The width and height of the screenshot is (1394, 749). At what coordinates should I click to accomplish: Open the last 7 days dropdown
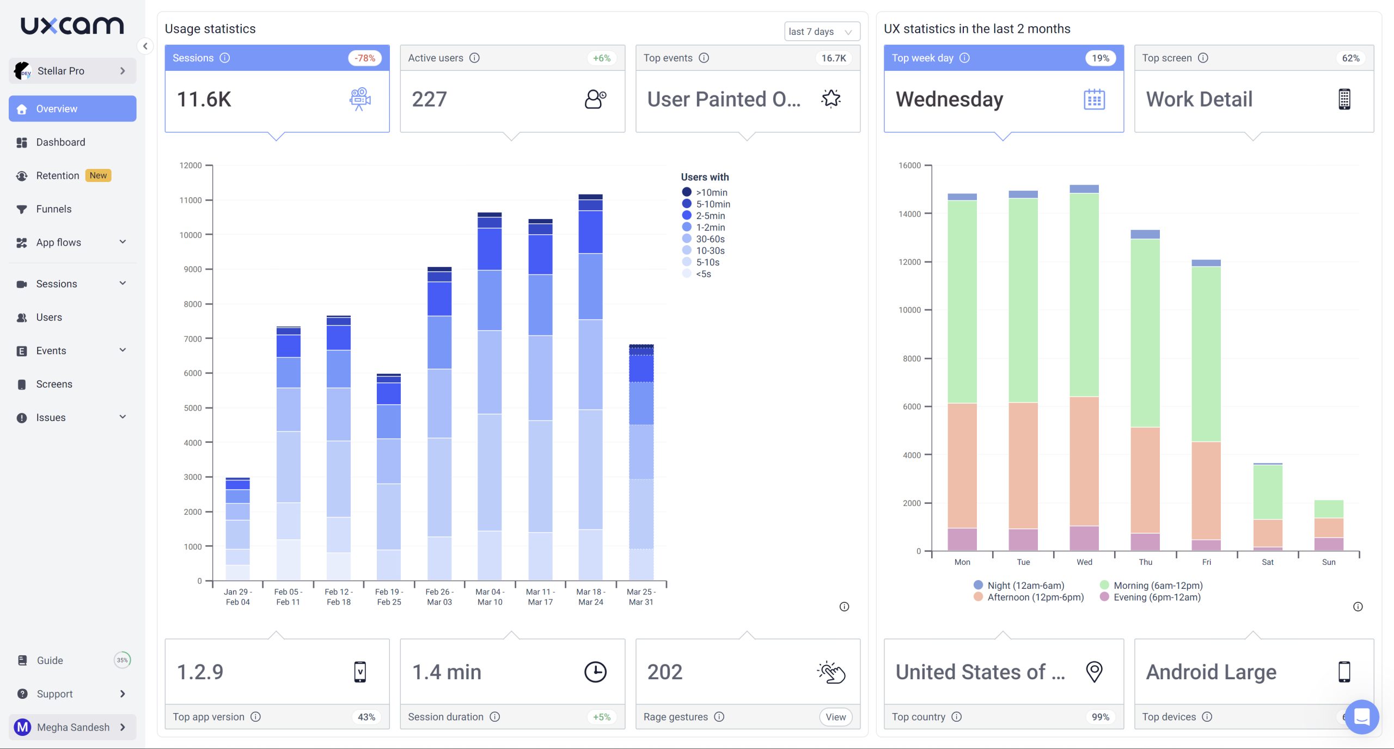[821, 32]
